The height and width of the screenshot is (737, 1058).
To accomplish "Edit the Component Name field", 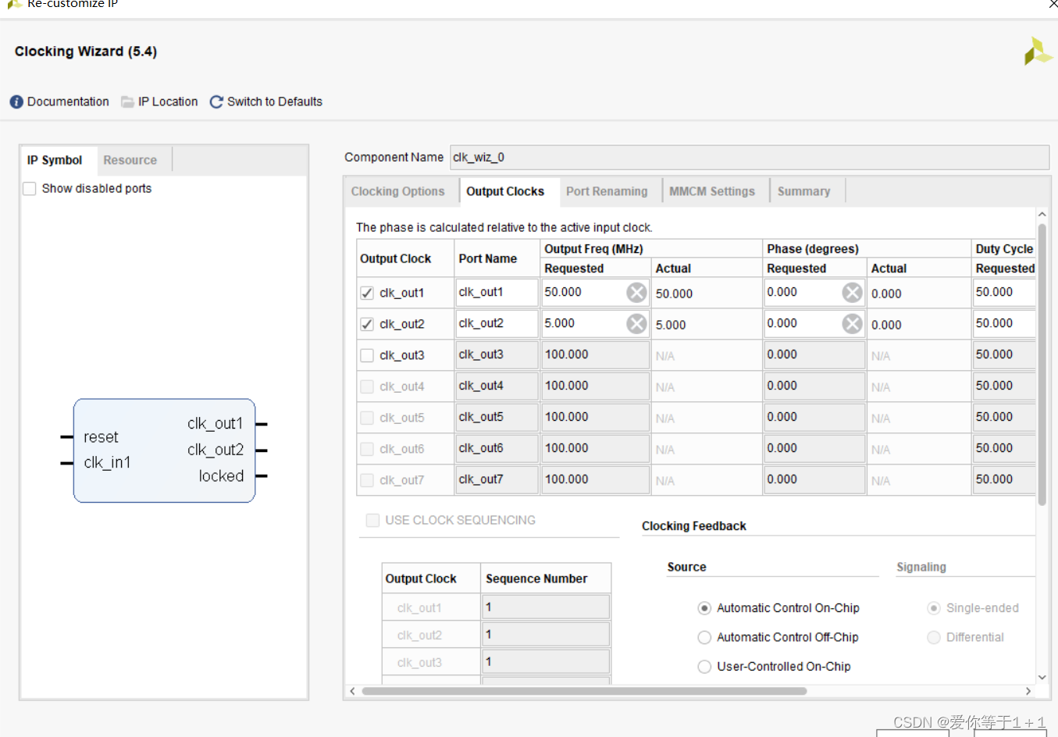I will tap(750, 158).
